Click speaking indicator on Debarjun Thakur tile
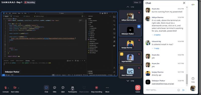 pyautogui.click(x=139, y=26)
